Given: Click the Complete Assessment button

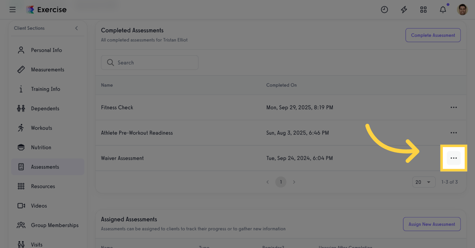Looking at the screenshot, I should [x=433, y=35].
